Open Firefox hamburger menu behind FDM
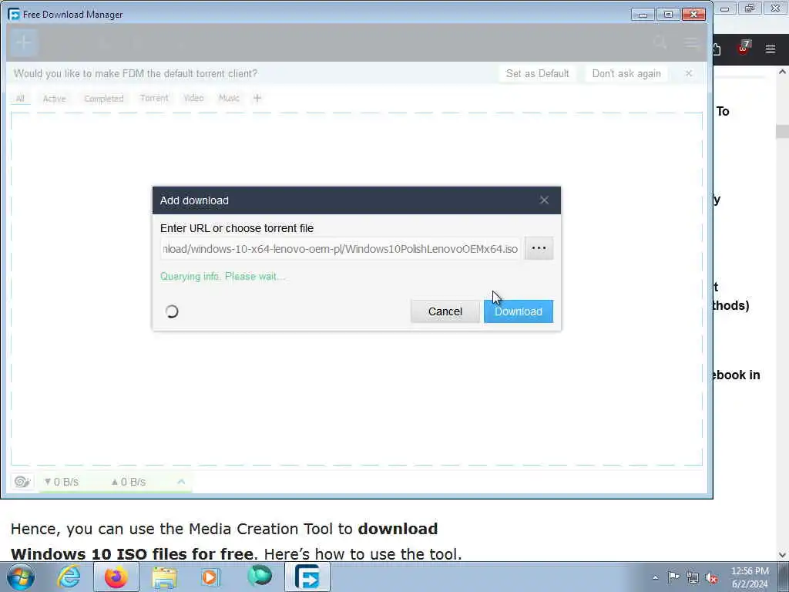This screenshot has width=789, height=592. click(x=771, y=49)
